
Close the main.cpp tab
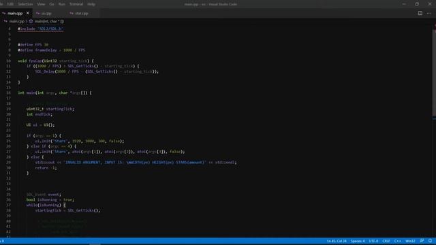click(x=28, y=13)
